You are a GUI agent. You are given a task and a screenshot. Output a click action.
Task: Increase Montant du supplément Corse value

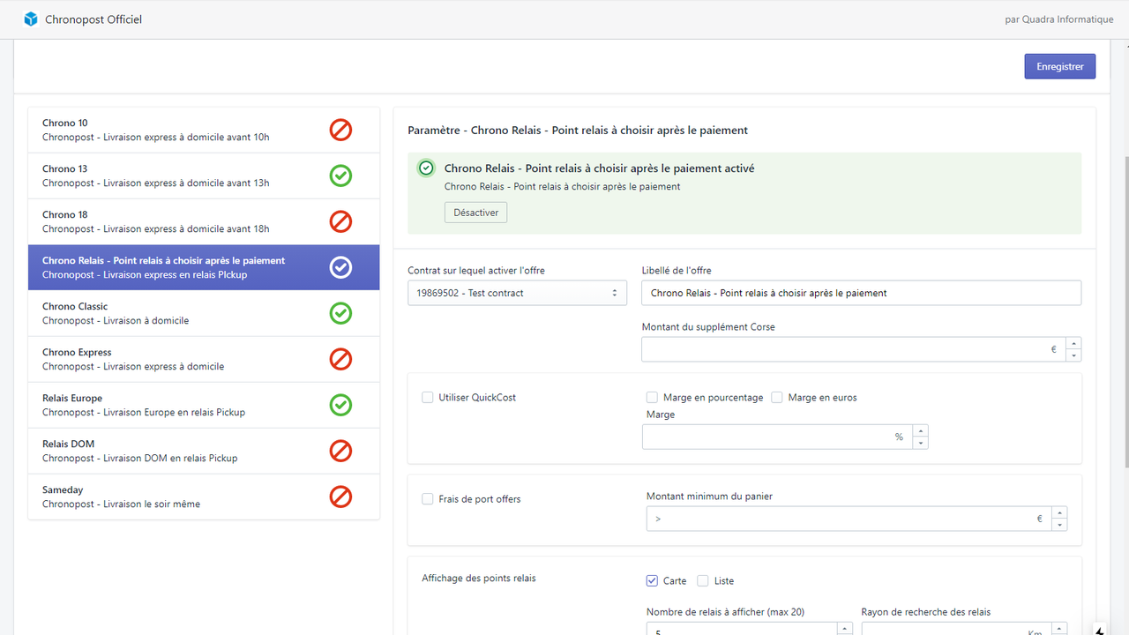tap(1073, 343)
